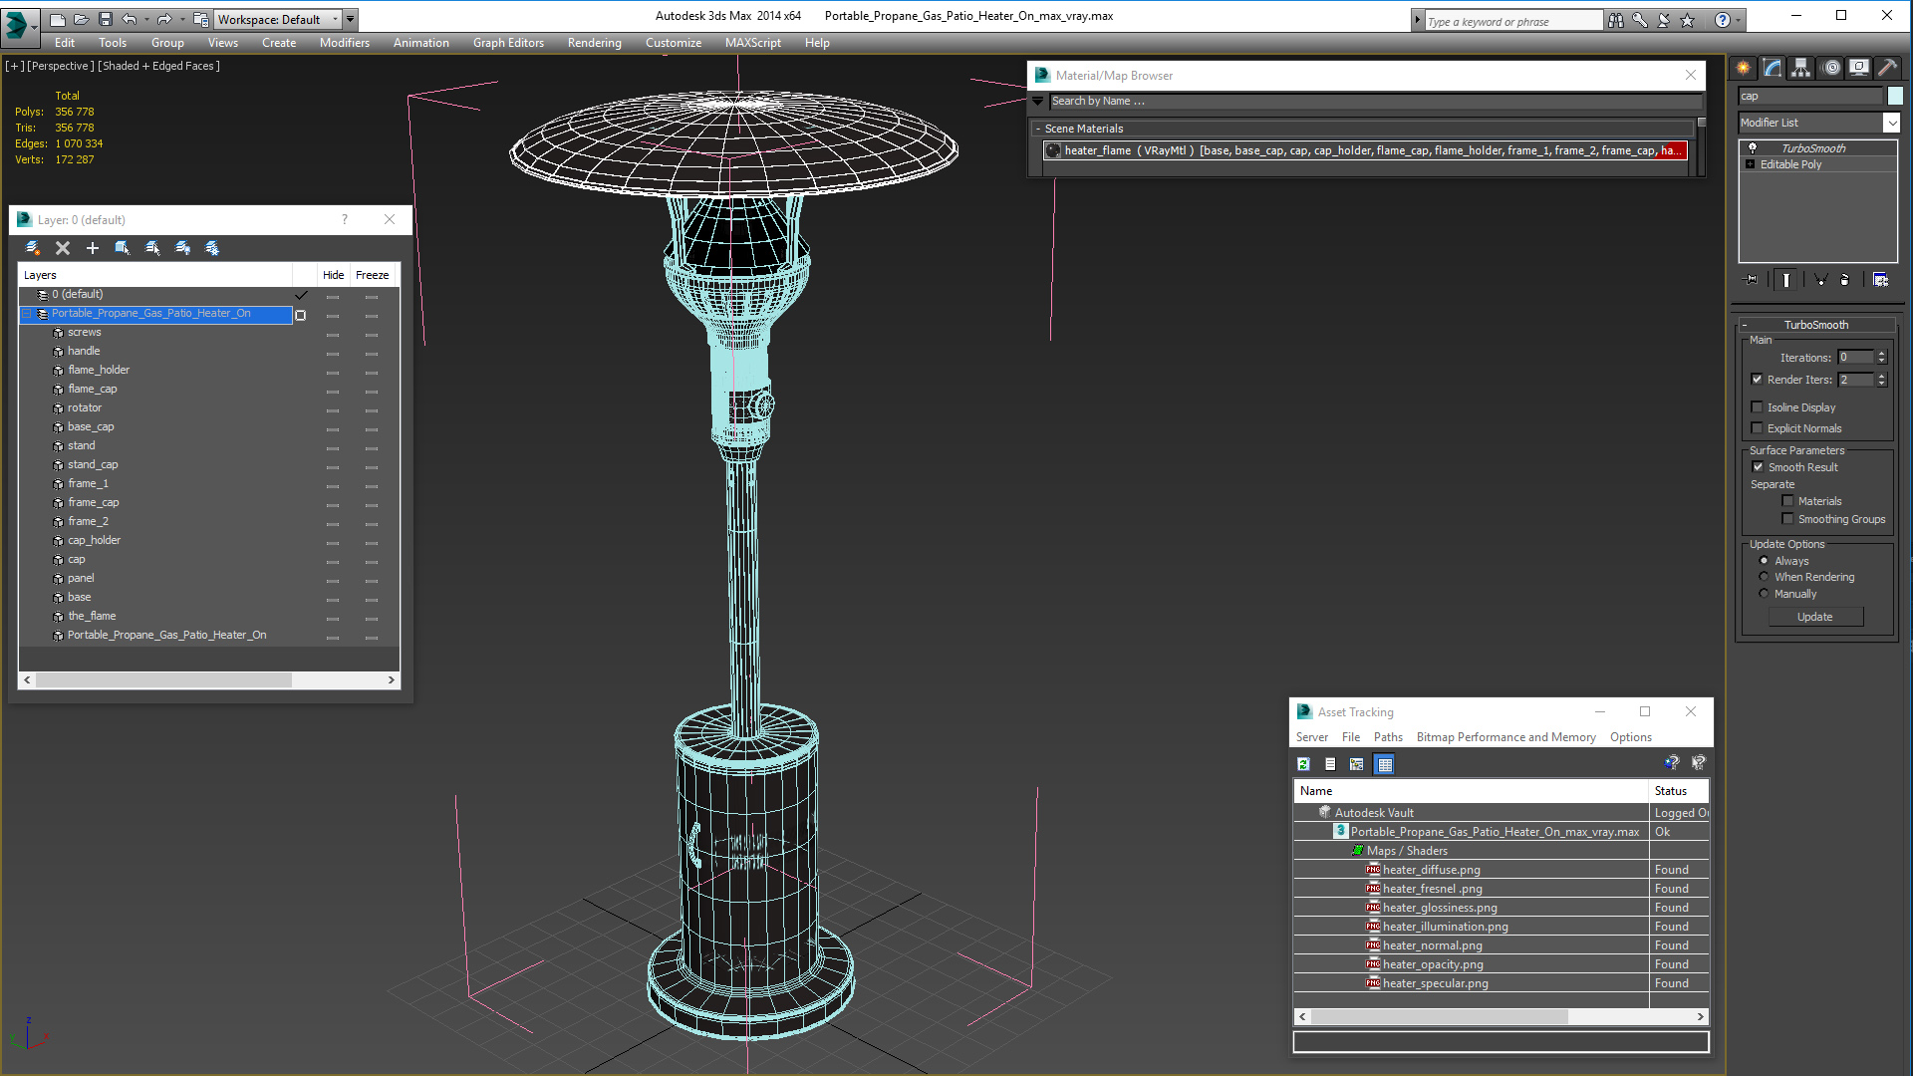Screen dimensions: 1913x1076
Task: Select the When Rendering radio button
Action: click(x=1764, y=576)
